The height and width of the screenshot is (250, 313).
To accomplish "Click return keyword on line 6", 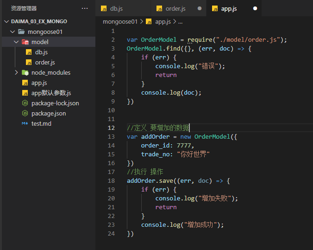I will pos(166,75).
